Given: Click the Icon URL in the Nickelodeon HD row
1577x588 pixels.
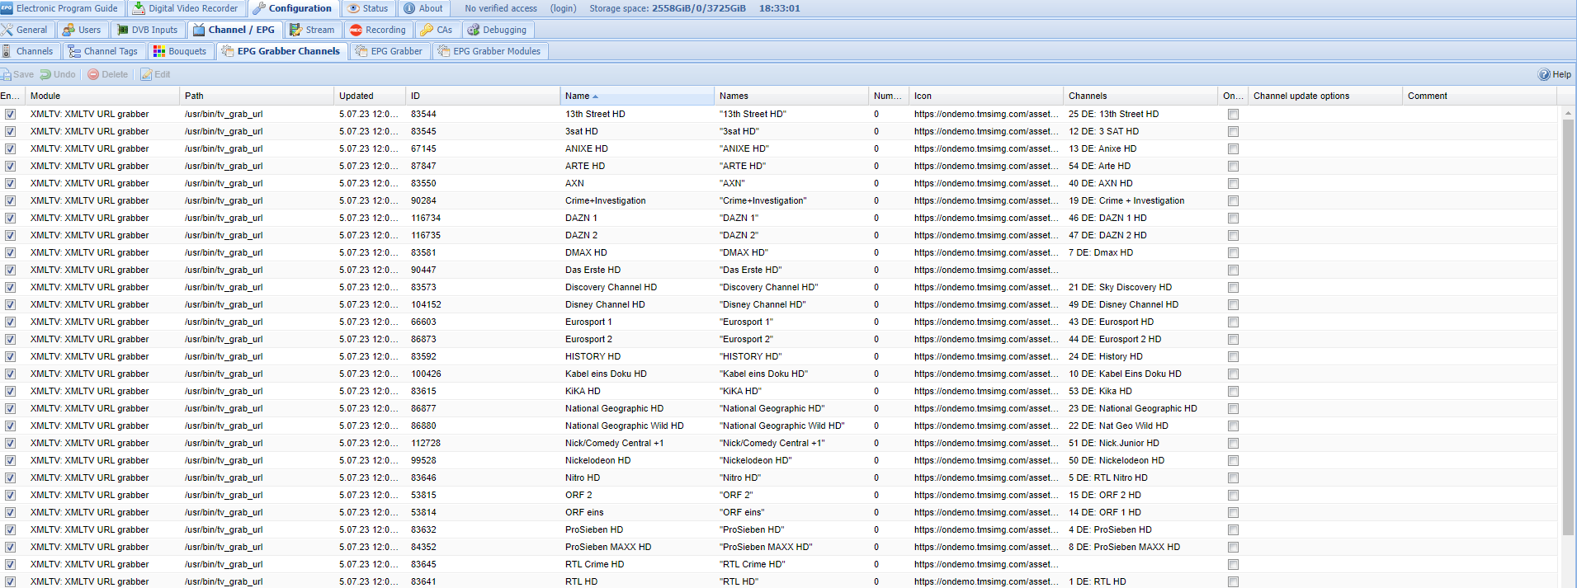Looking at the screenshot, I should (x=985, y=461).
